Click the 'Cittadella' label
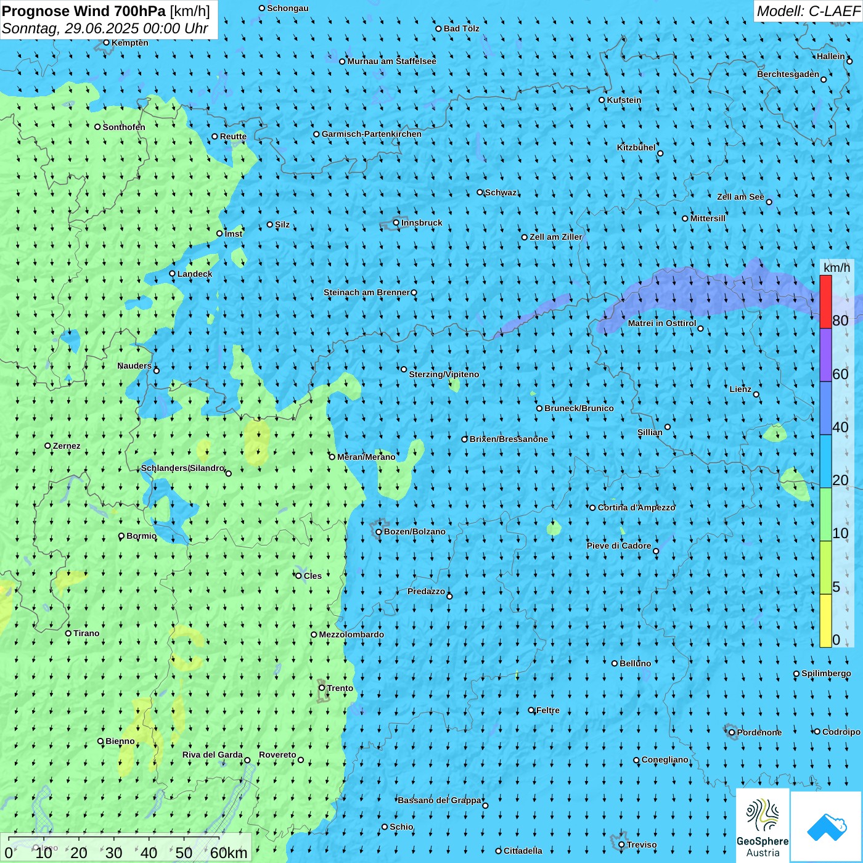This screenshot has width=863, height=863. (x=523, y=851)
